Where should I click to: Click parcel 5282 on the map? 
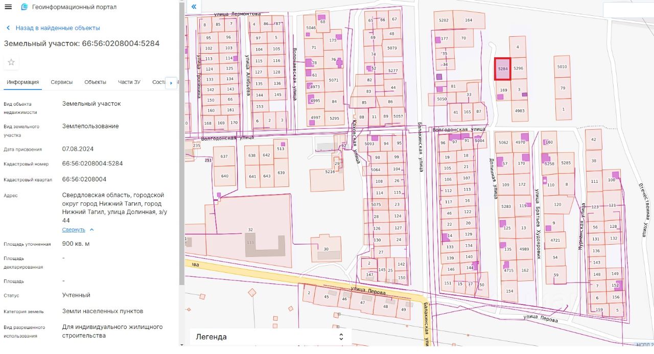443,20
